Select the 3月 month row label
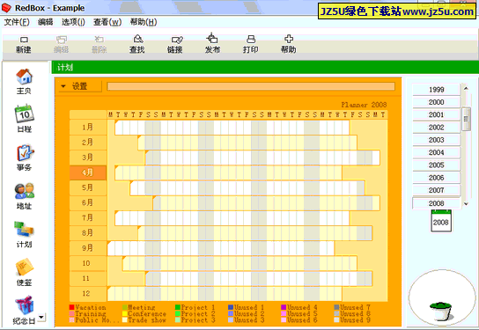Viewport: 479px width, 330px height. (88, 158)
